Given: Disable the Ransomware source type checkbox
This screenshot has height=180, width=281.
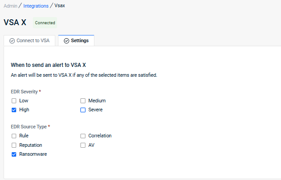Looking at the screenshot, I should pyautogui.click(x=14, y=154).
